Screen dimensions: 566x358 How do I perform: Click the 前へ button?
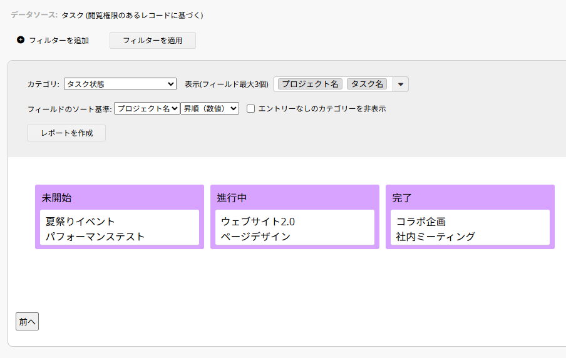27,322
